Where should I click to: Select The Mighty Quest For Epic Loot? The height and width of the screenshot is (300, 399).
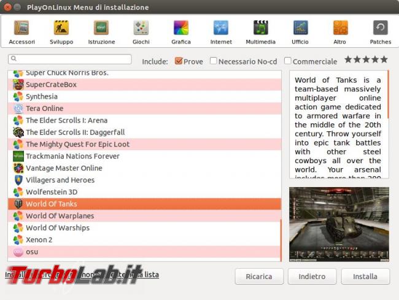point(144,144)
